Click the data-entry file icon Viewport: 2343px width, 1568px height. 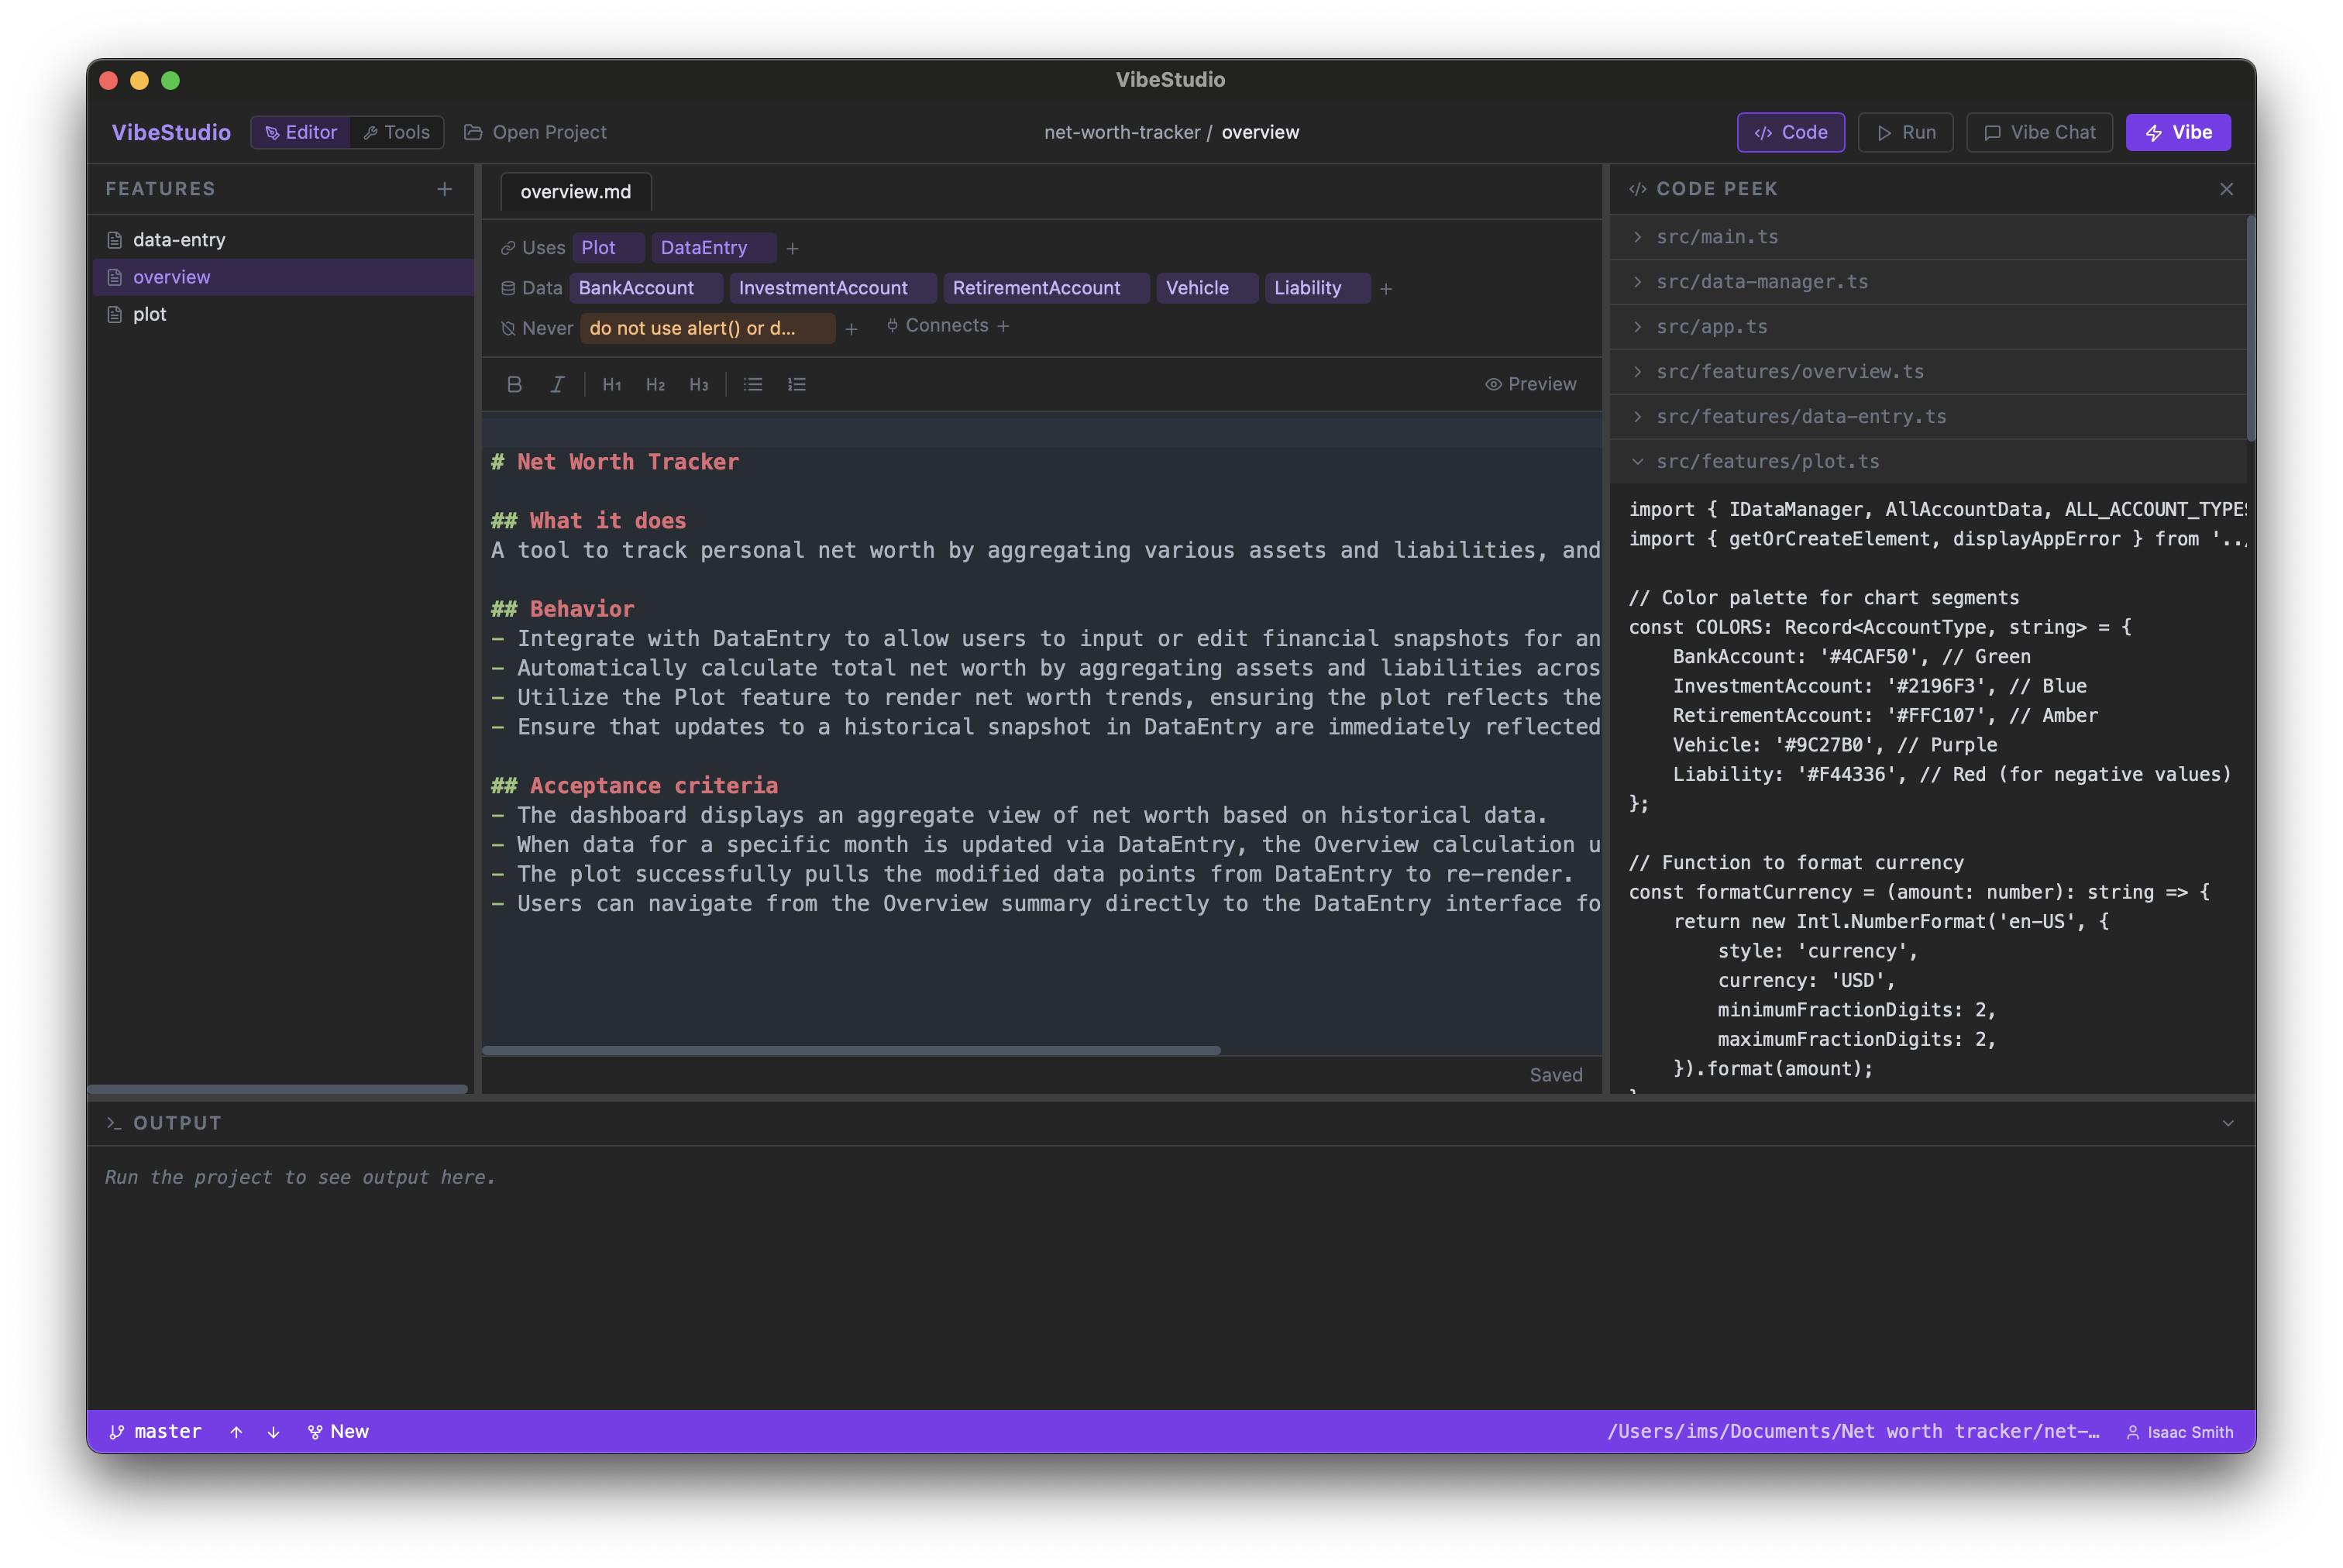(x=115, y=240)
